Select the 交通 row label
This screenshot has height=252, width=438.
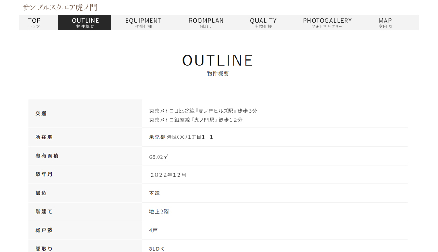tap(41, 114)
